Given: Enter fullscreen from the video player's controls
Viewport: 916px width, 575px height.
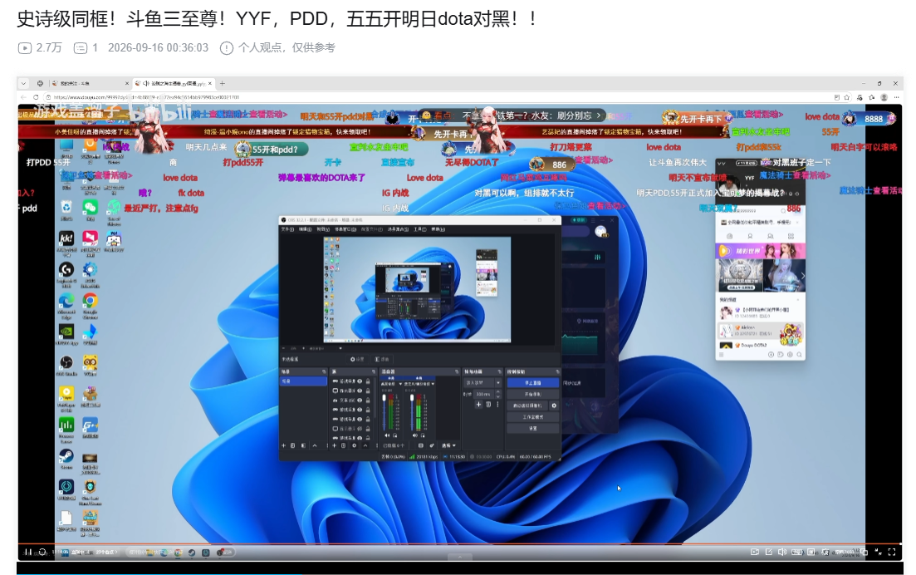Looking at the screenshot, I should pos(891,552).
